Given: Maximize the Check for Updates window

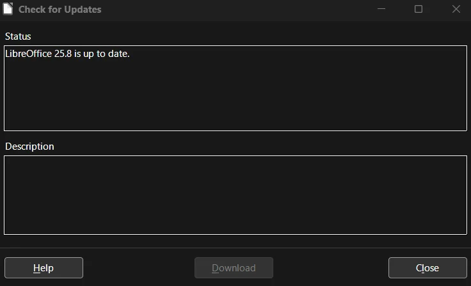Looking at the screenshot, I should [x=419, y=9].
